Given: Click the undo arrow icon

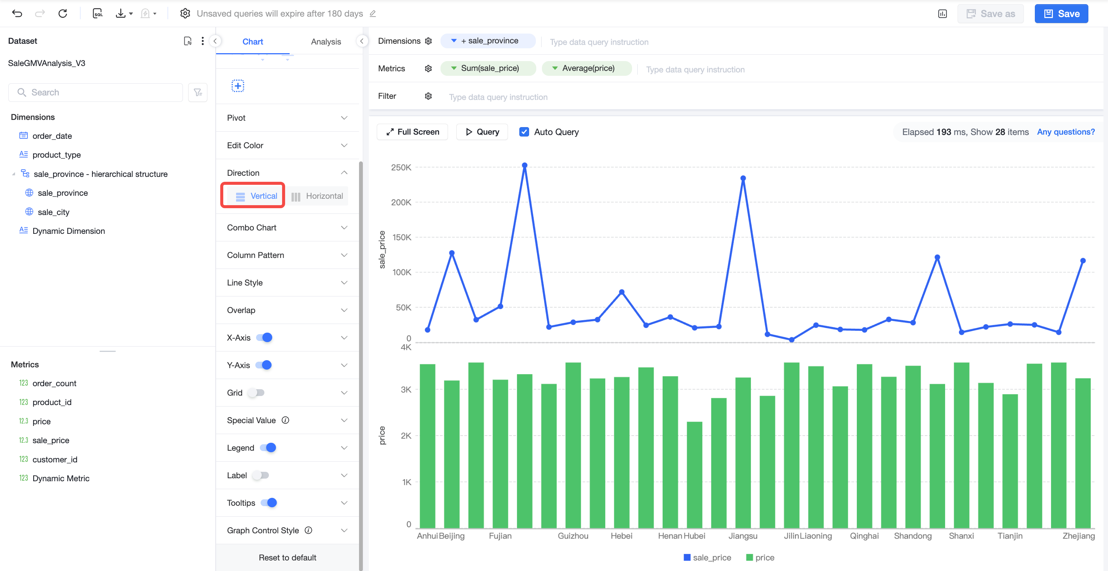Looking at the screenshot, I should pyautogui.click(x=17, y=13).
